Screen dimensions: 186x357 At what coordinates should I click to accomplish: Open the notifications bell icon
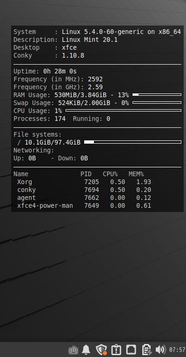[x=86, y=350]
